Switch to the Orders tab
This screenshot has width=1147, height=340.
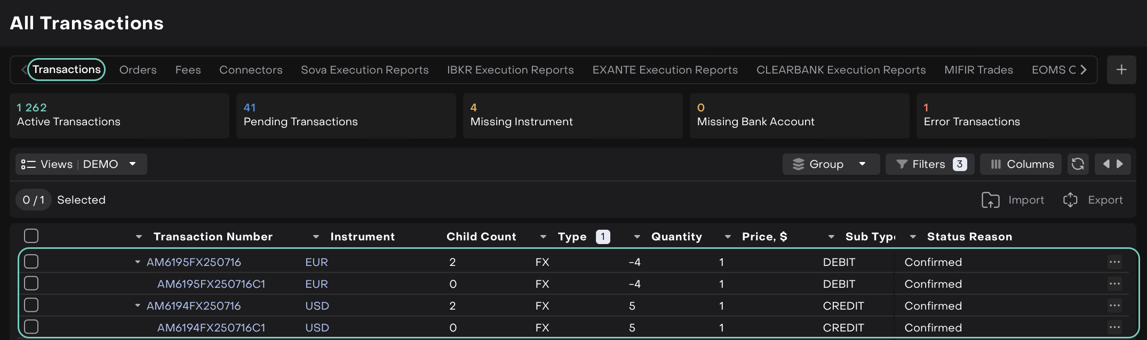click(138, 70)
